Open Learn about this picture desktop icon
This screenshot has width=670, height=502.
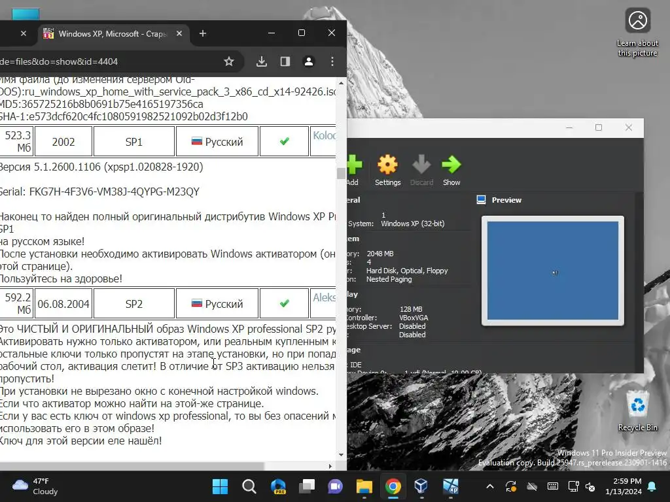[x=637, y=33]
